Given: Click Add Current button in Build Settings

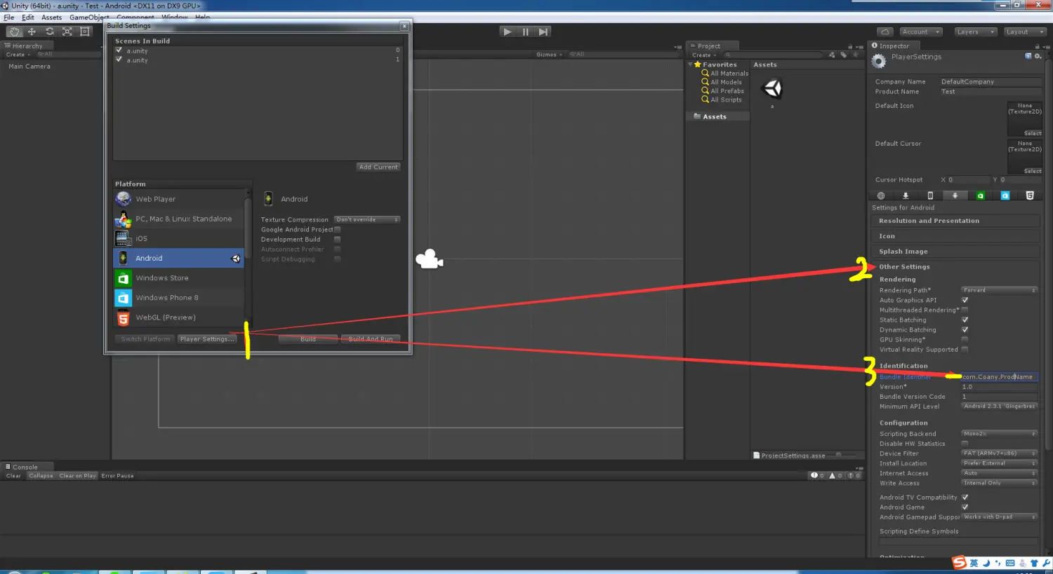Looking at the screenshot, I should 378,167.
